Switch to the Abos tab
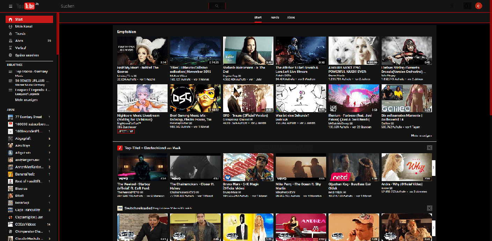 tap(291, 17)
